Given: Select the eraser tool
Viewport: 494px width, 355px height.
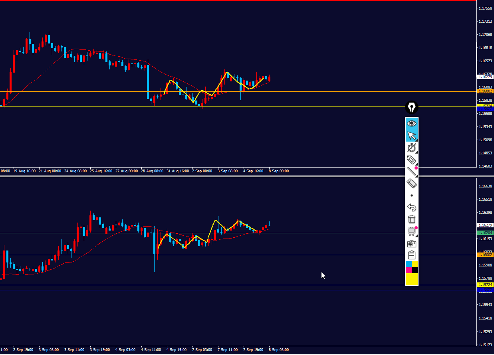Looking at the screenshot, I should (412, 183).
